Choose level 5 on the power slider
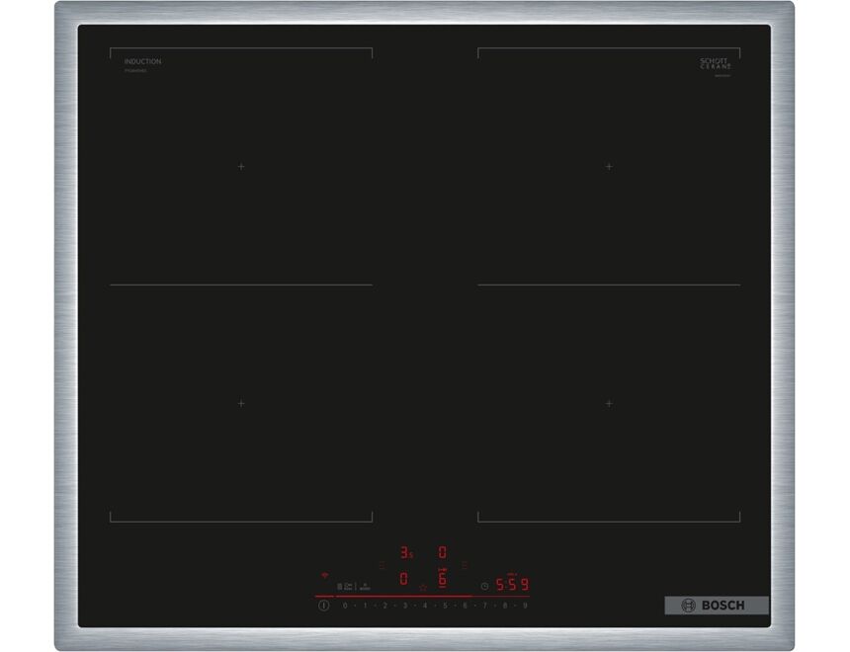Screen dimensions: 850x652 445,605
